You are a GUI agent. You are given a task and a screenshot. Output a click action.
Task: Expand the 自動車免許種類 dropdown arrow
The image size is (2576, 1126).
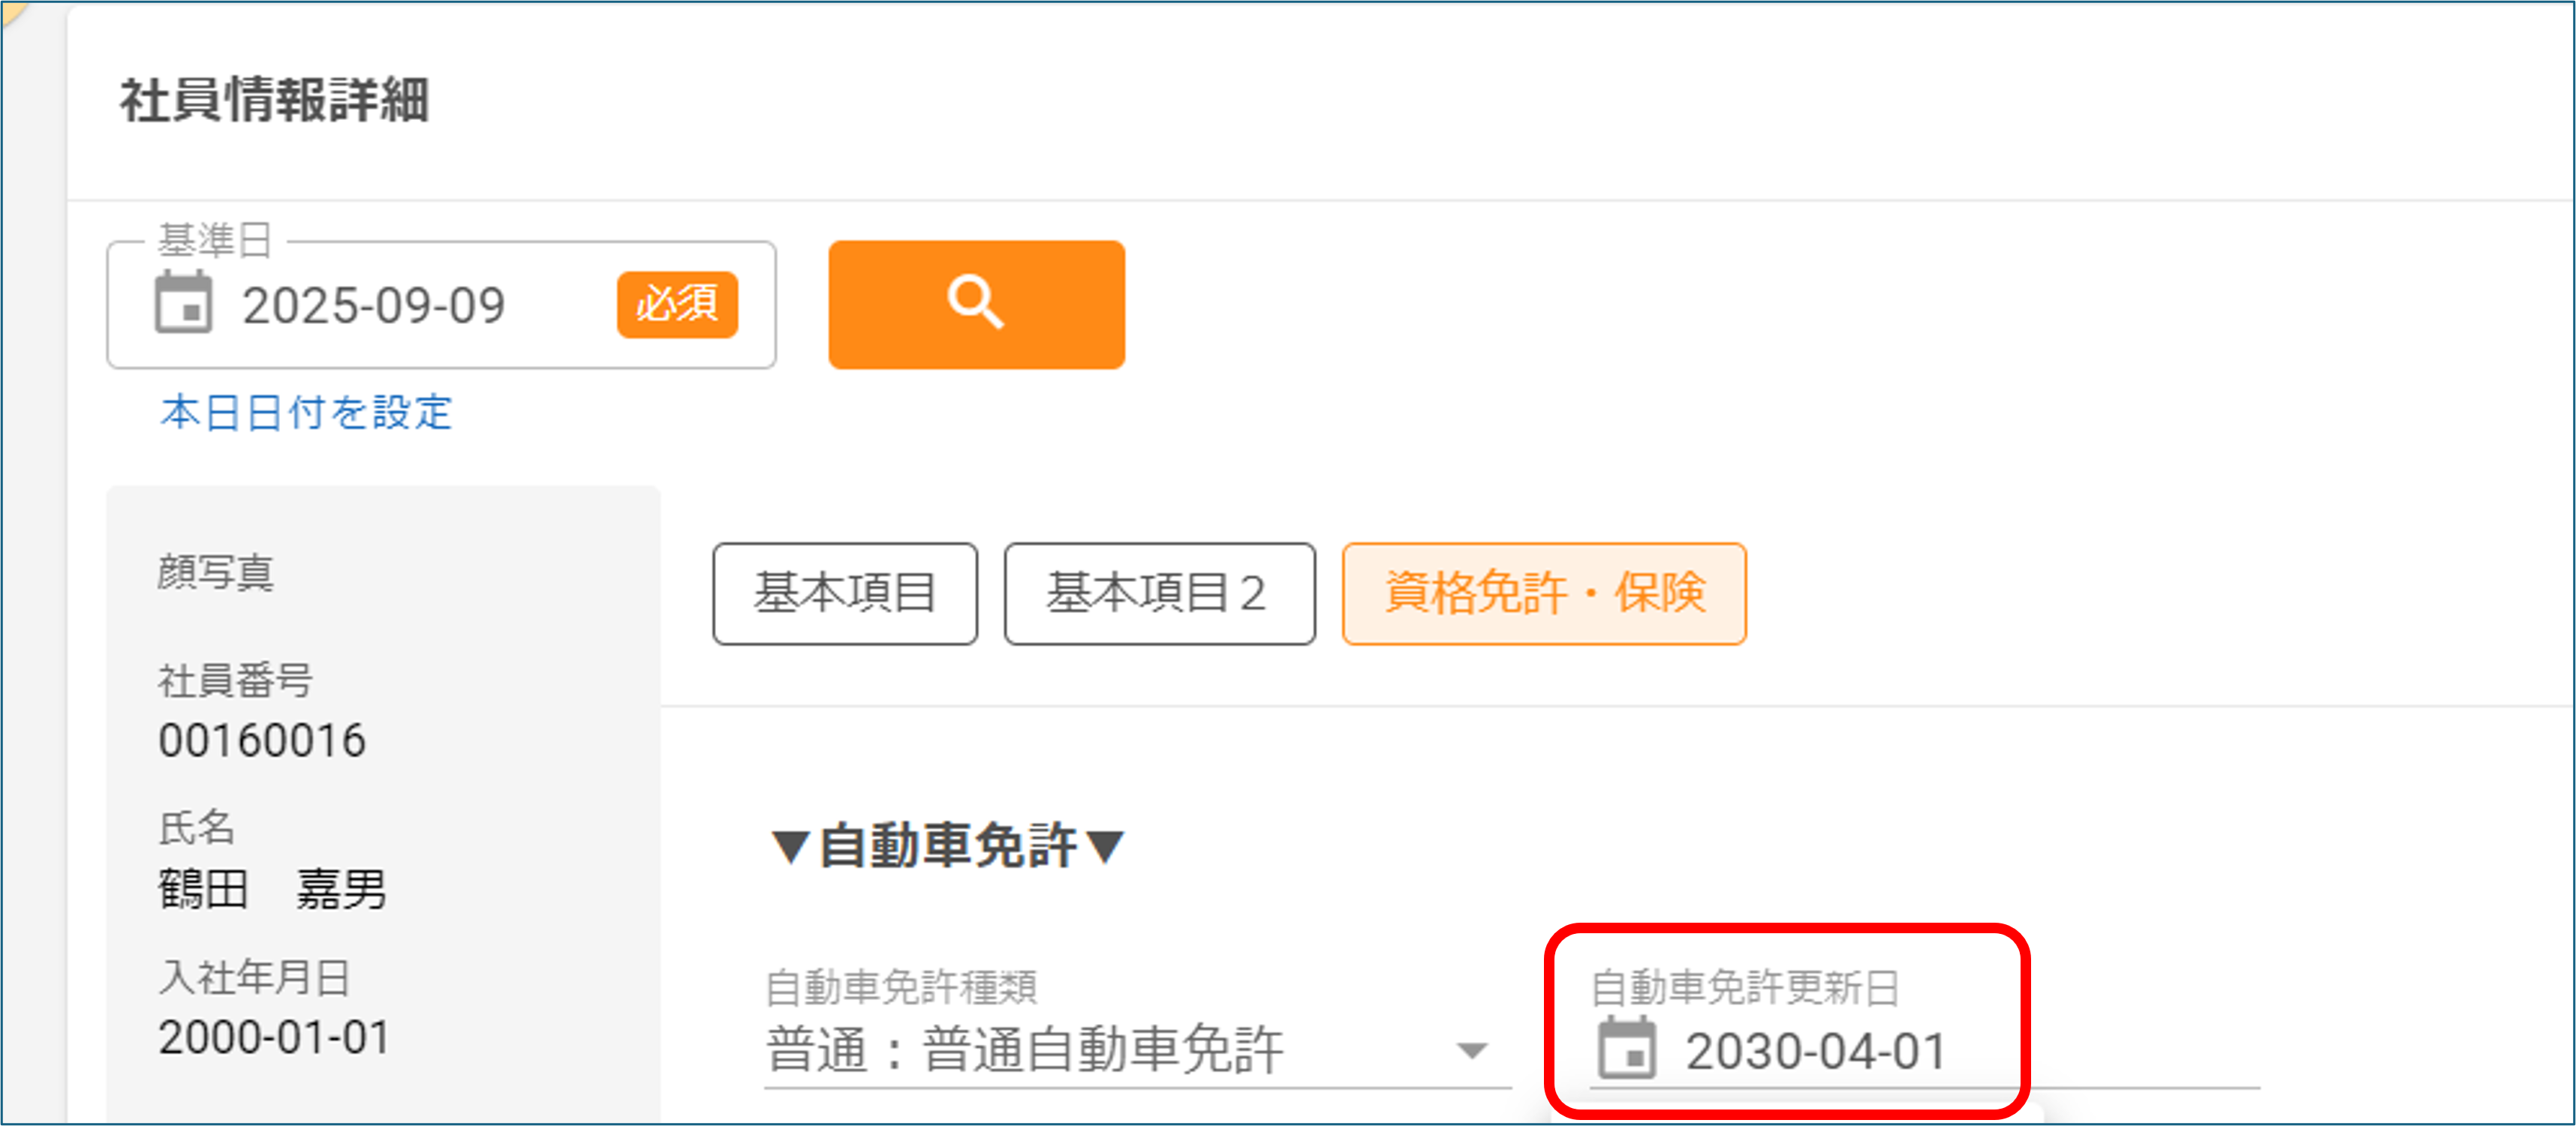click(1471, 1051)
